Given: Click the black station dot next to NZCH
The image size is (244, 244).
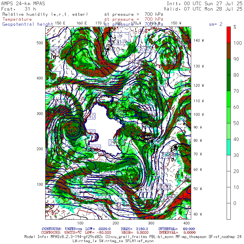Looking at the screenshot, I should tap(108, 50).
